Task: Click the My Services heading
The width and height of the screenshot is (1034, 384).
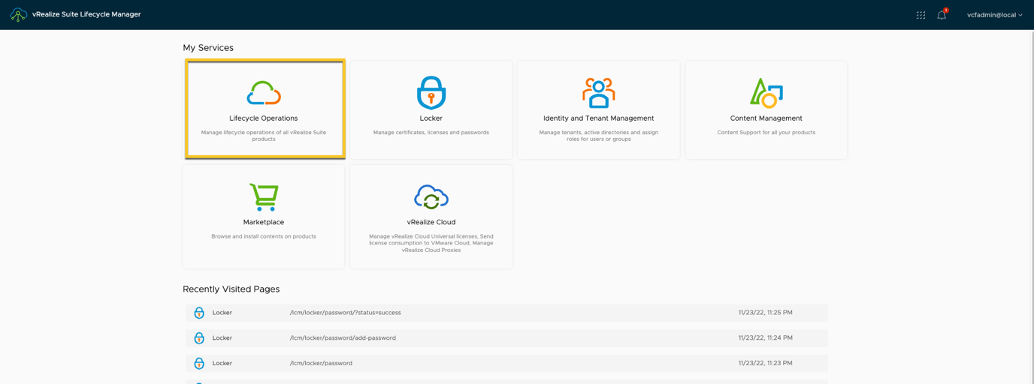Action: (208, 48)
